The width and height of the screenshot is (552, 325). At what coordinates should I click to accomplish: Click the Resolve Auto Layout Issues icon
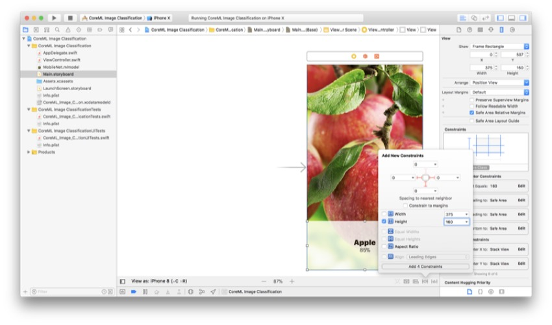[x=434, y=282]
